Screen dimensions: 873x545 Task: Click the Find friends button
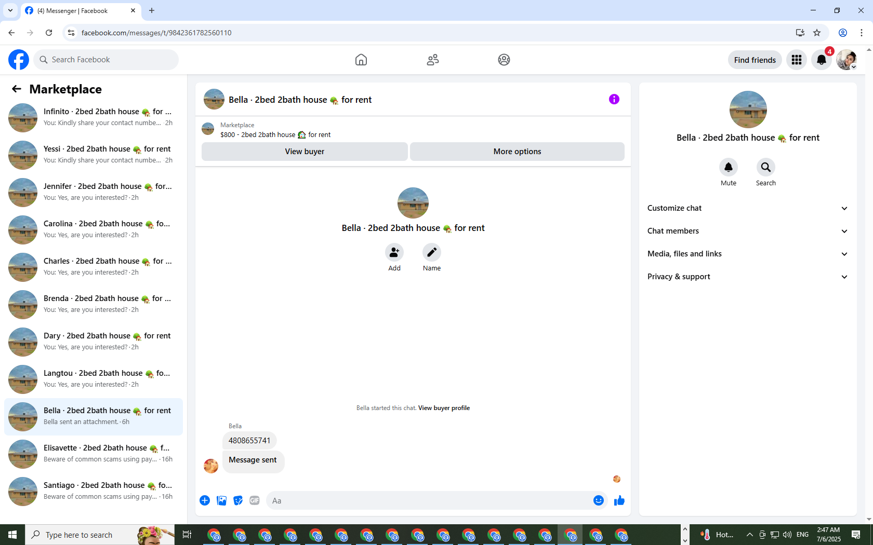[x=755, y=60]
